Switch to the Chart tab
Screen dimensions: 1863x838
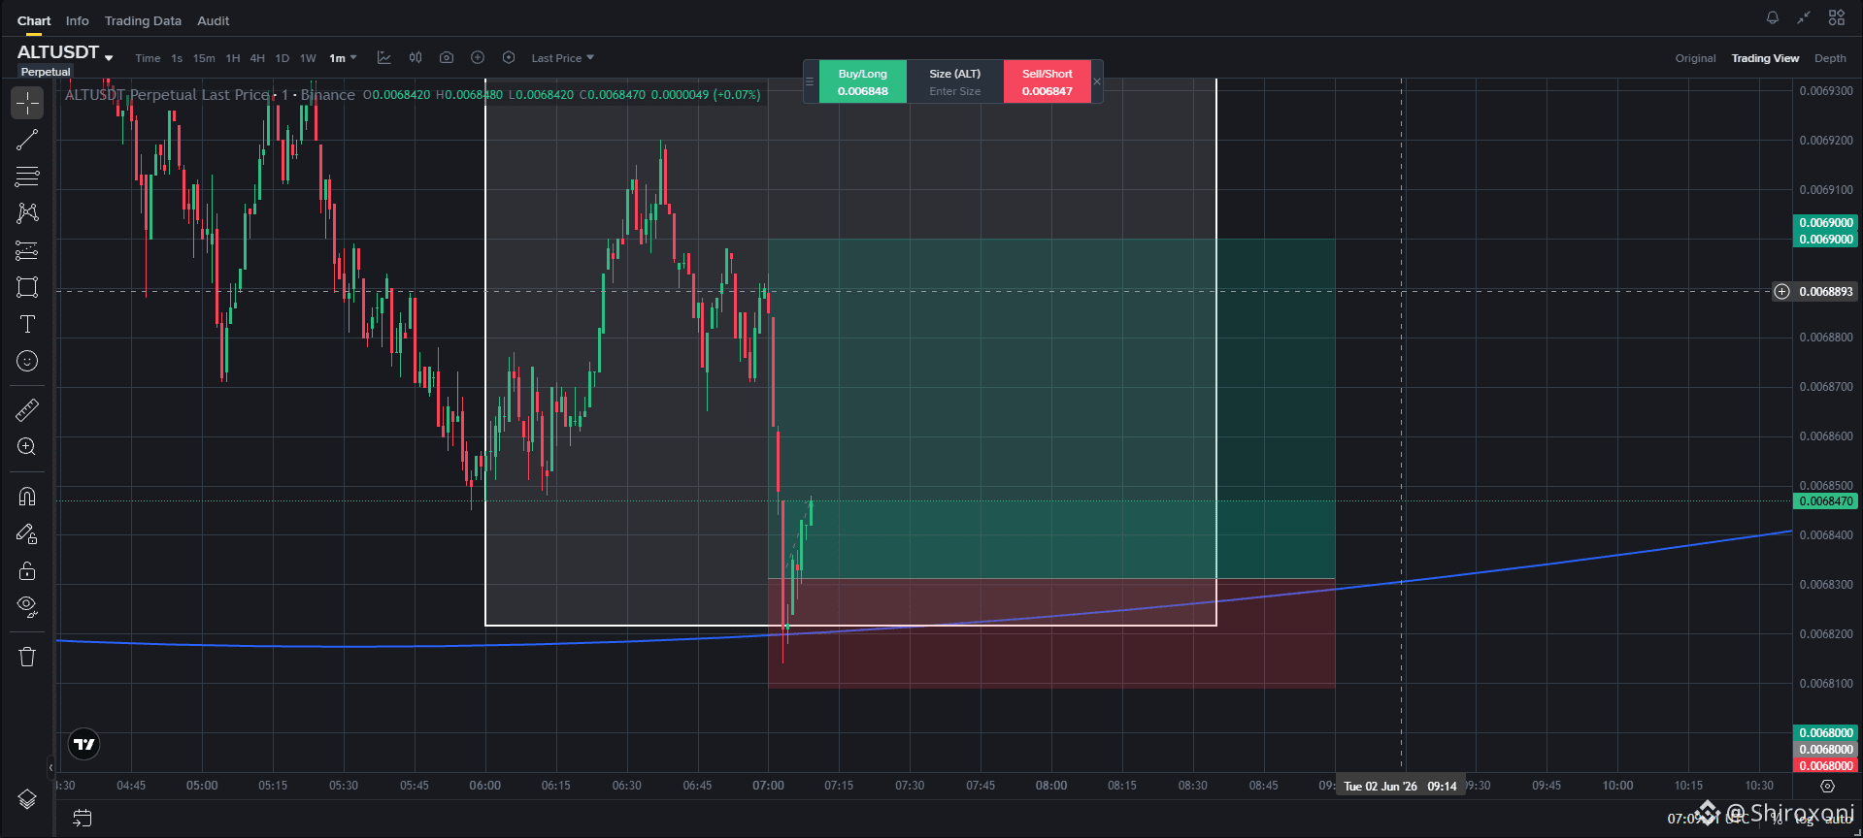(x=34, y=20)
